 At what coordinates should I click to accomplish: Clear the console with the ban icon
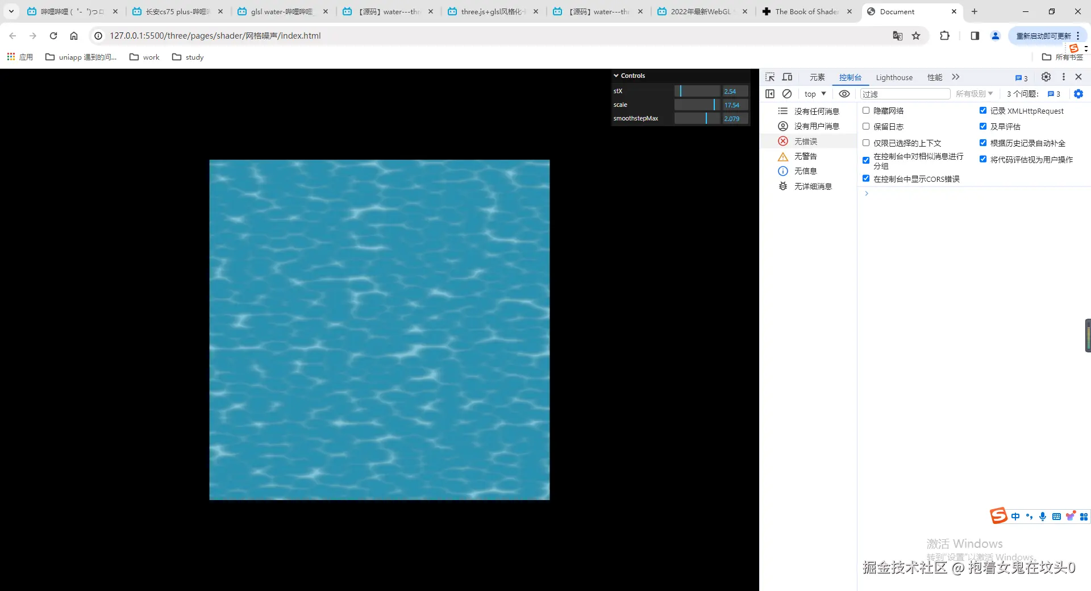click(x=787, y=94)
